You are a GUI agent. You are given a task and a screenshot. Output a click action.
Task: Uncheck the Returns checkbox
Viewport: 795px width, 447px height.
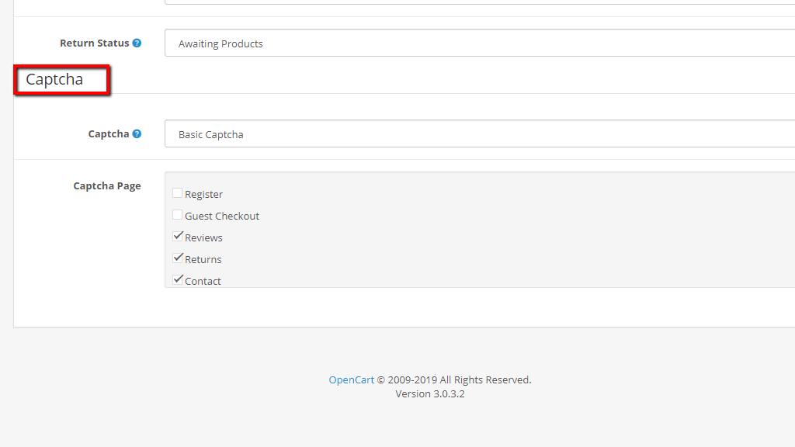coord(178,258)
